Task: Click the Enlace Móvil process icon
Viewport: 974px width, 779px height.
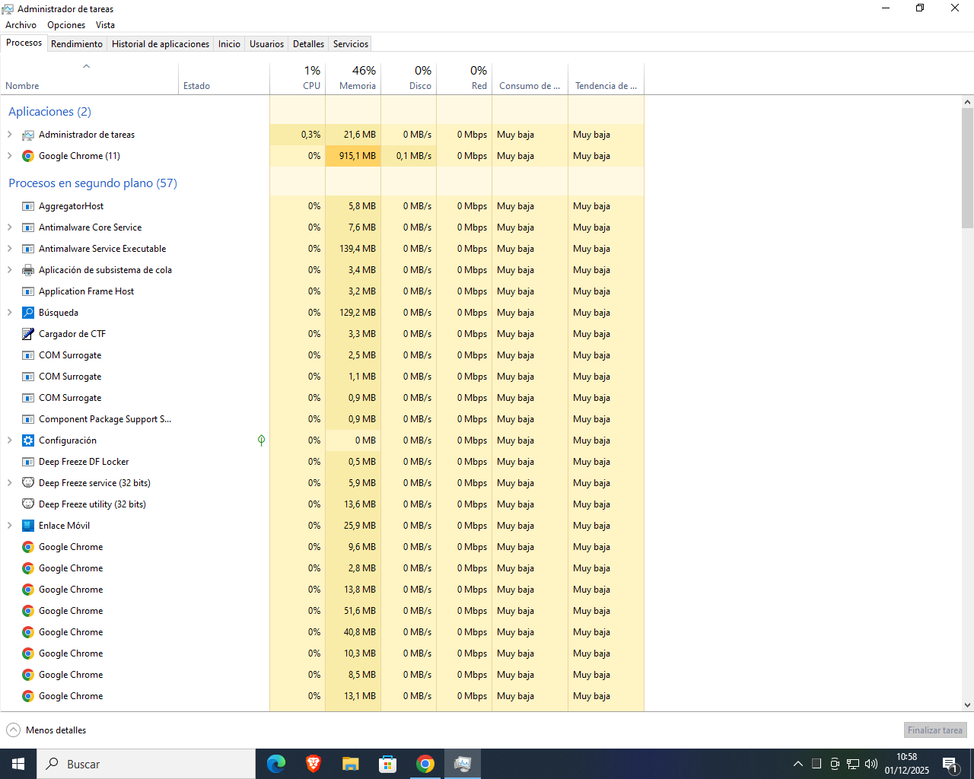Action: pyautogui.click(x=28, y=526)
